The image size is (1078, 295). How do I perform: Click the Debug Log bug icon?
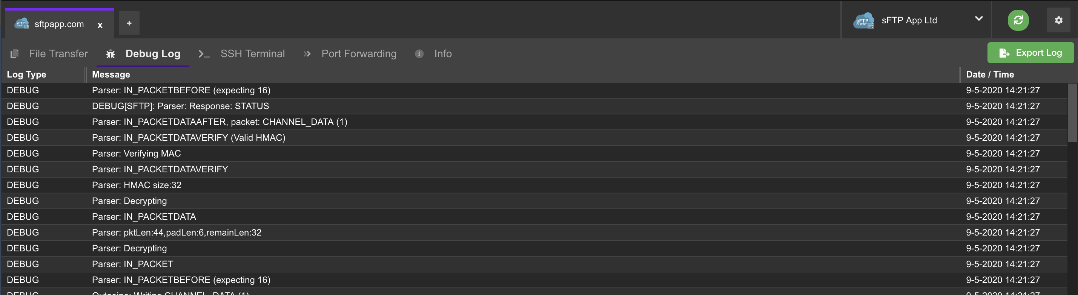(111, 54)
